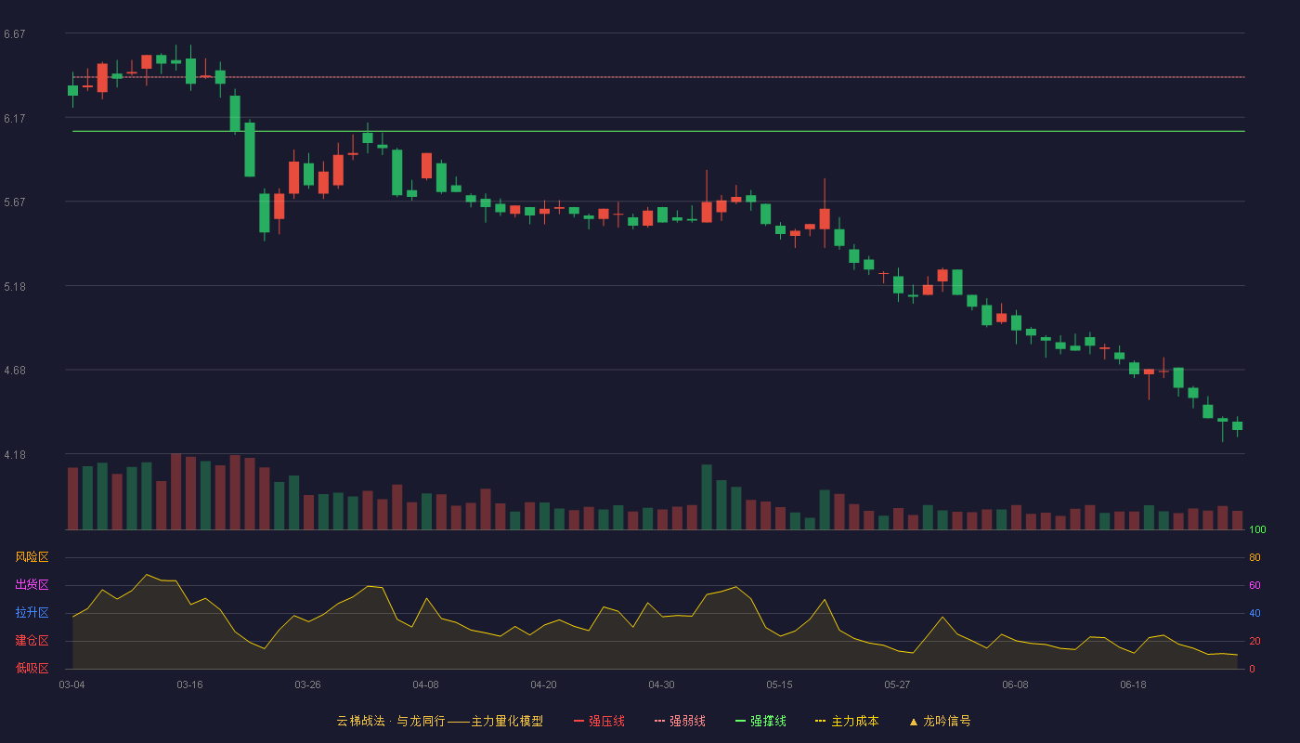Toggle the 强压线 series label in legend
This screenshot has height=743, width=1300.
click(x=606, y=721)
